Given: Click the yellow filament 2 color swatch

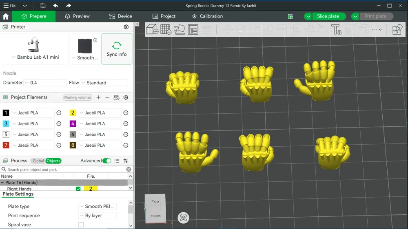Looking at the screenshot, I should 73,113.
